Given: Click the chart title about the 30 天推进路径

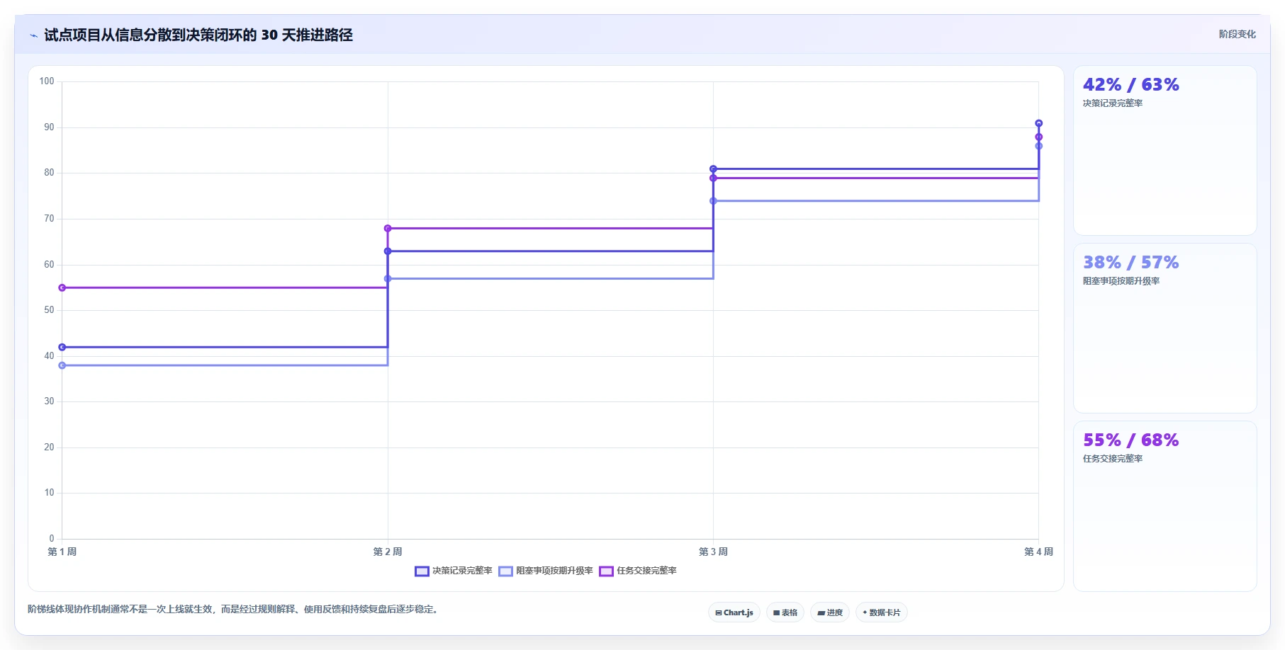Looking at the screenshot, I should [x=198, y=35].
